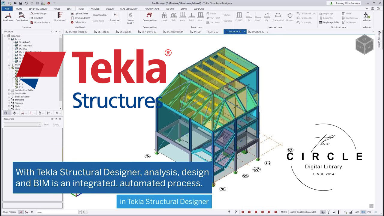Open the view tabs list dropdown arrow
384x216 pixels.
click(x=373, y=31)
